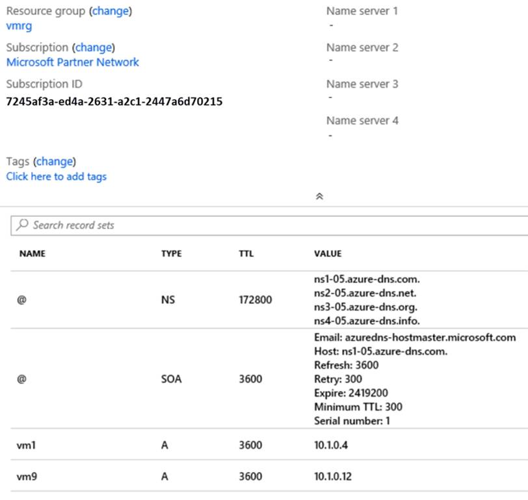Sort records by TYPE column
The image size is (528, 500).
pyautogui.click(x=171, y=254)
